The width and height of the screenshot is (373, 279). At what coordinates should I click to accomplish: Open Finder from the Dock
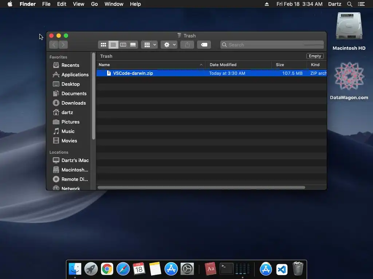coord(75,269)
